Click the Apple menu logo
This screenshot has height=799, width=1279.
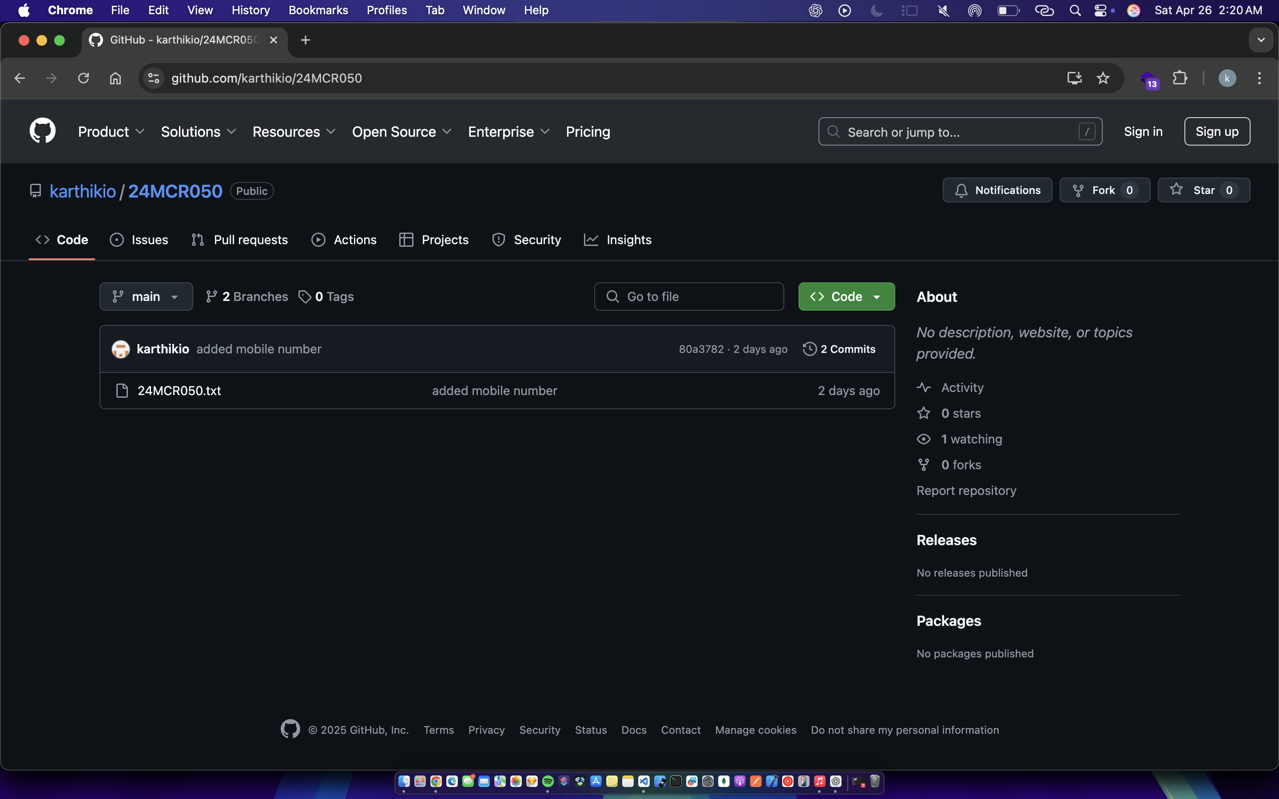24,11
